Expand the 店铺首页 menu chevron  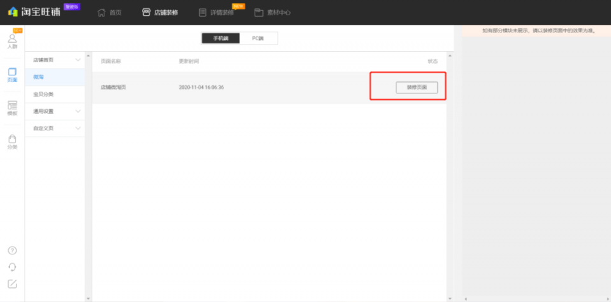pos(78,60)
